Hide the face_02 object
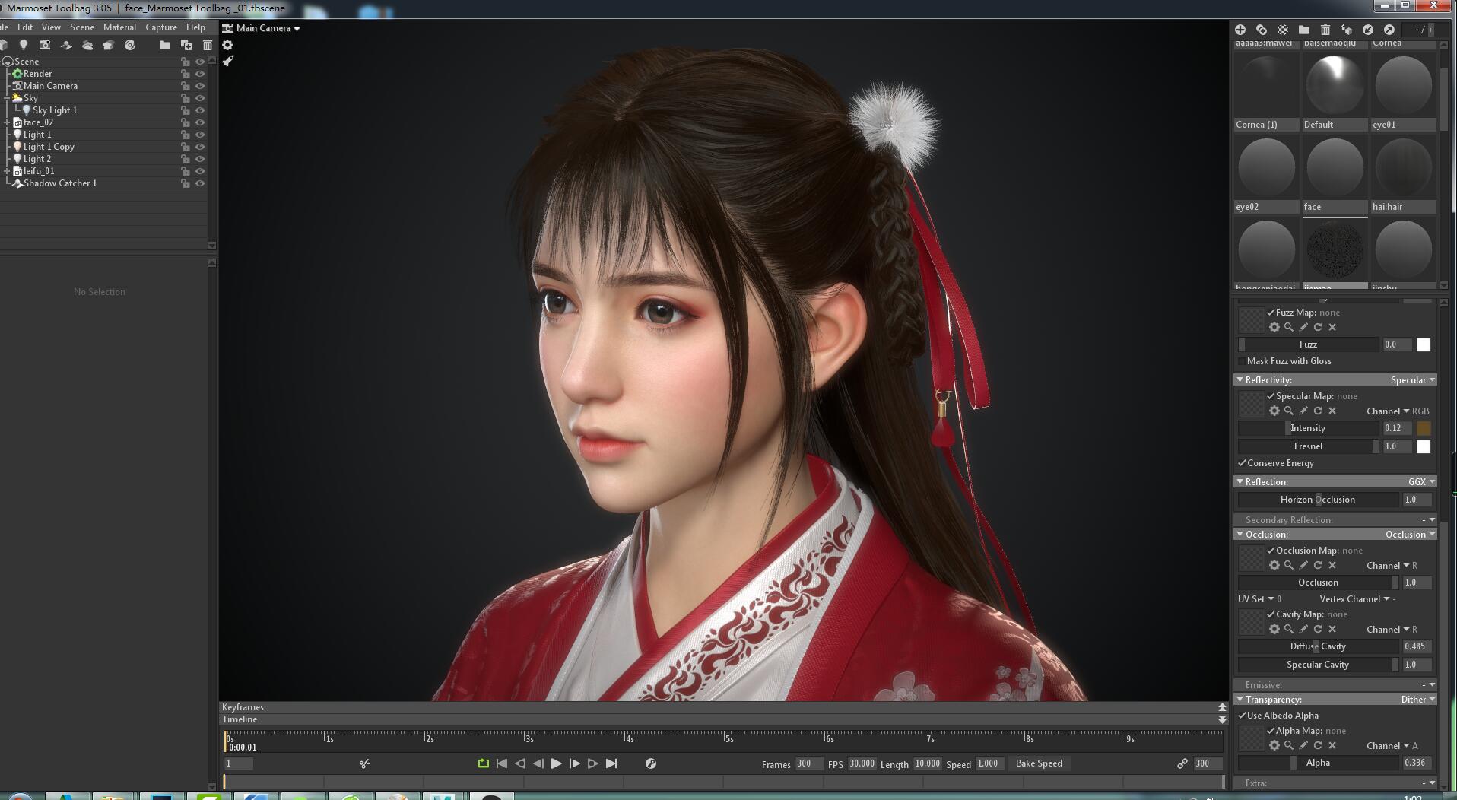Viewport: 1457px width, 800px height. [200, 122]
